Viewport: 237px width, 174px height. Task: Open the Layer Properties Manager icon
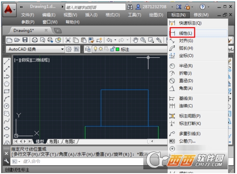point(88,49)
